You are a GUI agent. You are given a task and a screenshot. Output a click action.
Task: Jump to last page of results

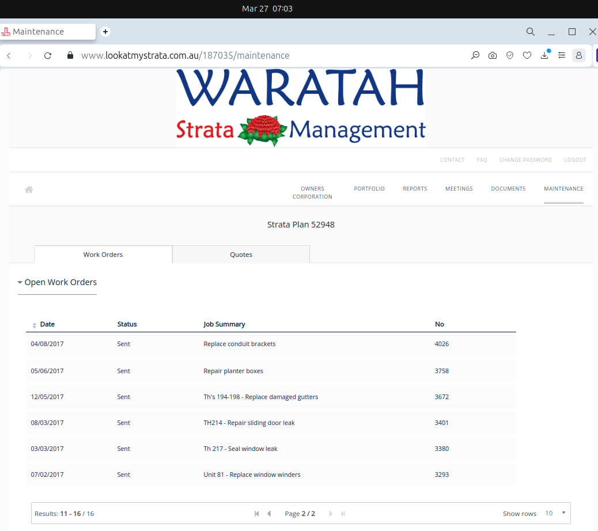tap(343, 514)
